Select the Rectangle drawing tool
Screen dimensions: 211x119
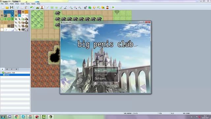[x=52, y=7]
